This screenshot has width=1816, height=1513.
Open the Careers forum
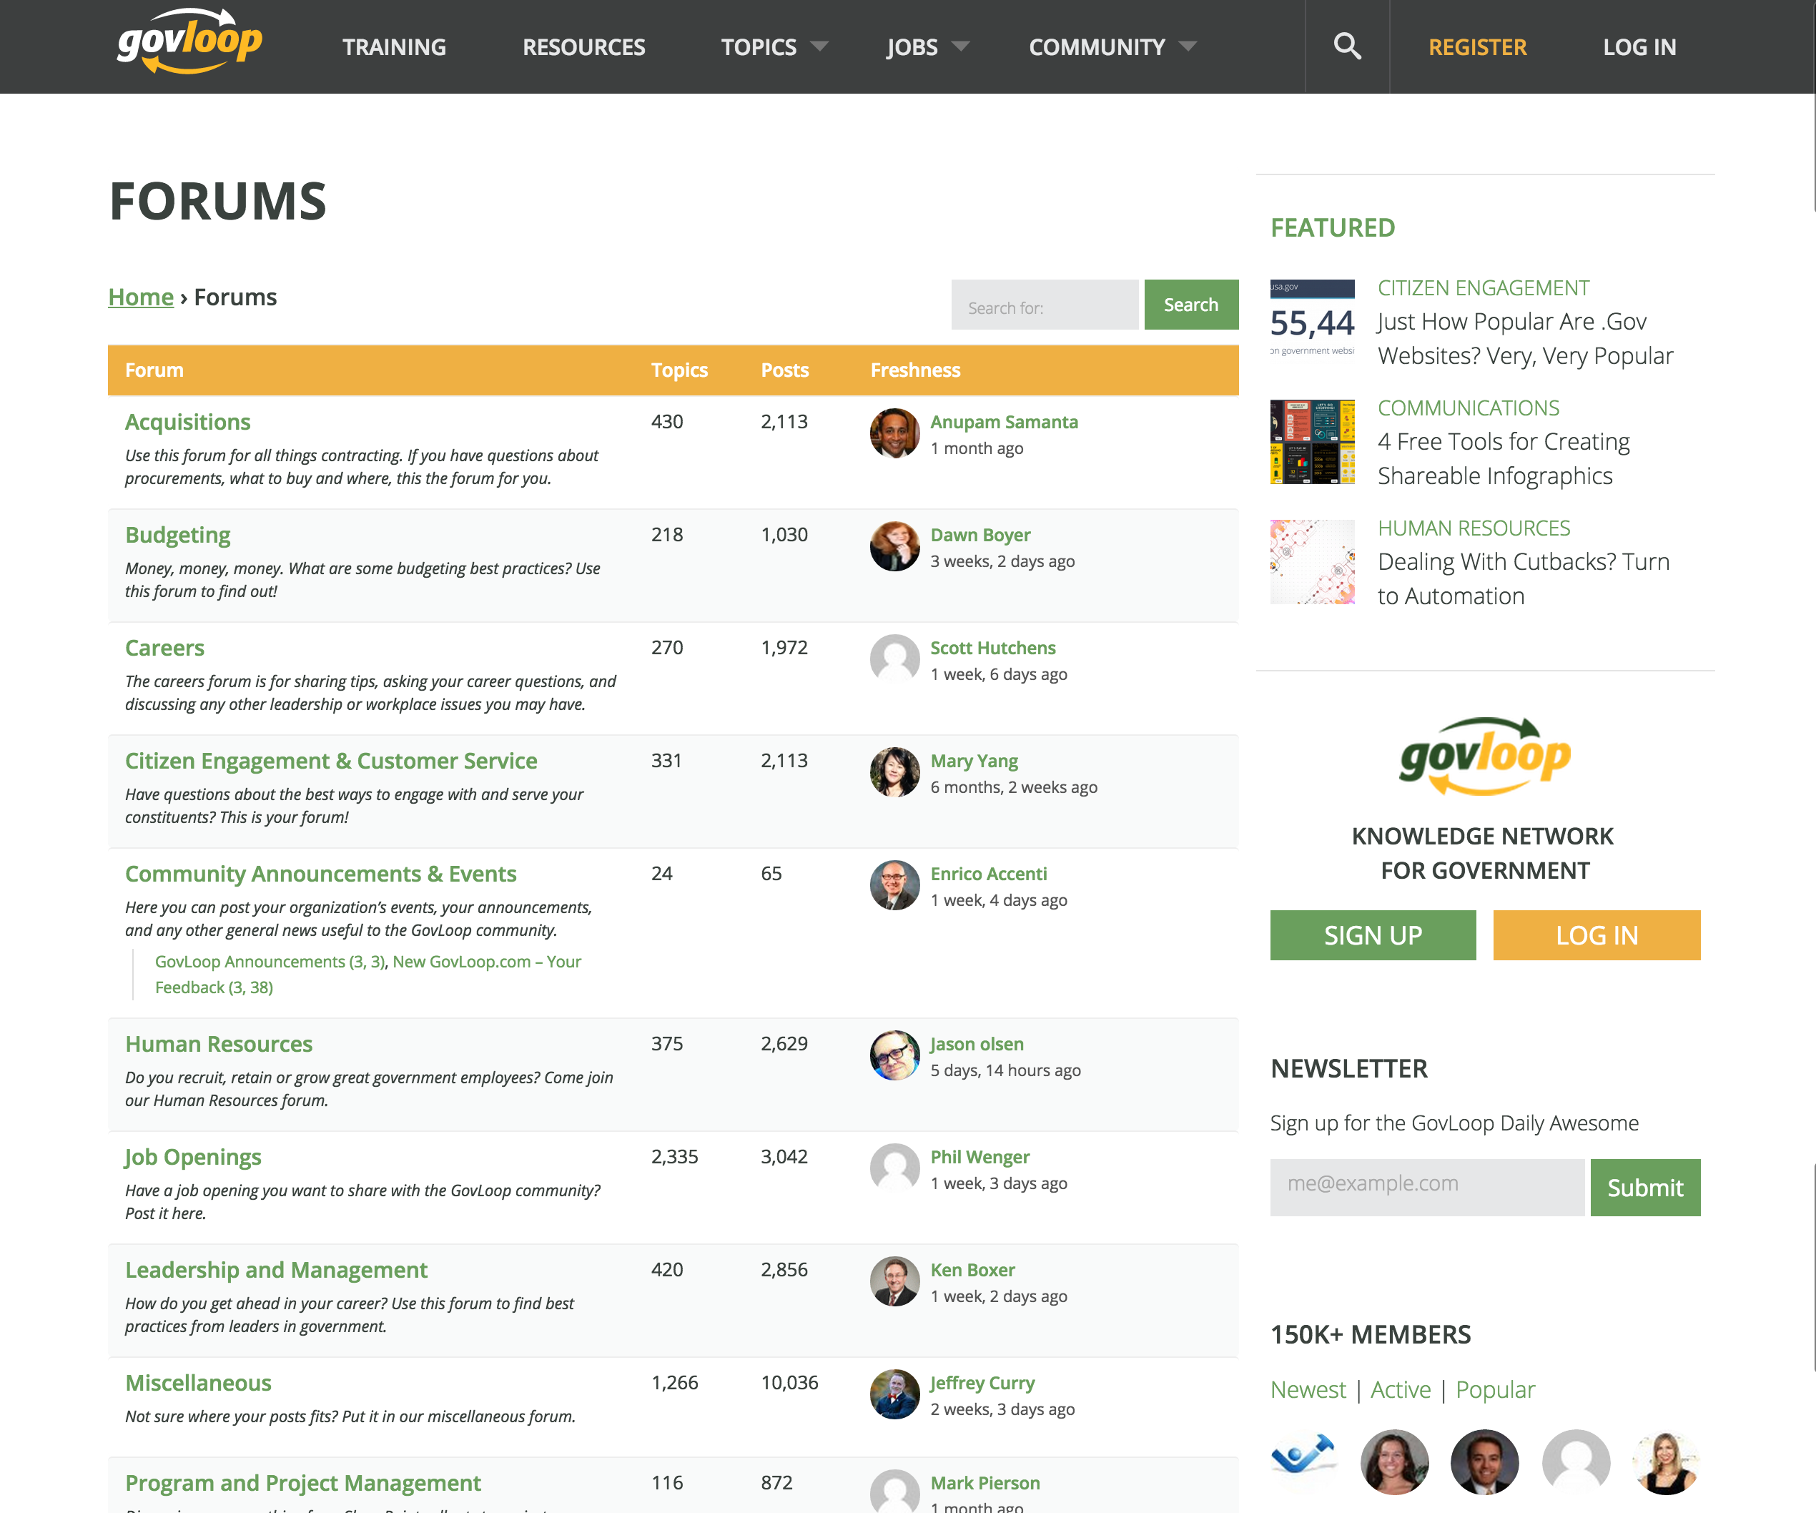tap(164, 648)
